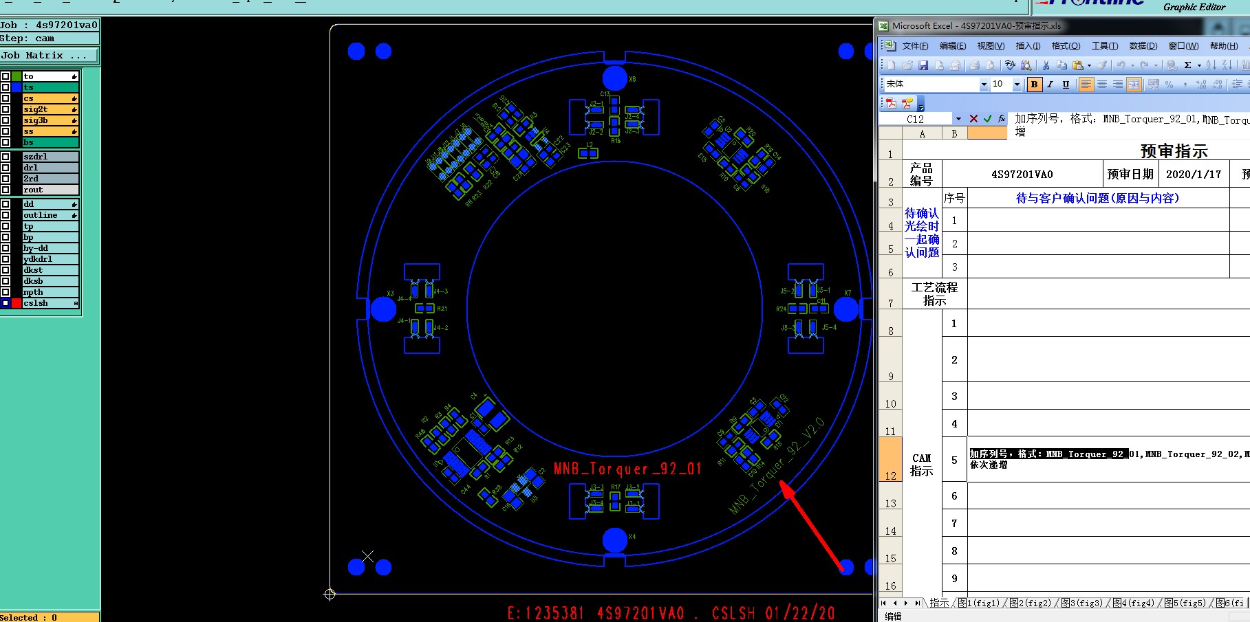Click the blue color swatch of 'ts' layer
1250x622 pixels.
(x=17, y=87)
